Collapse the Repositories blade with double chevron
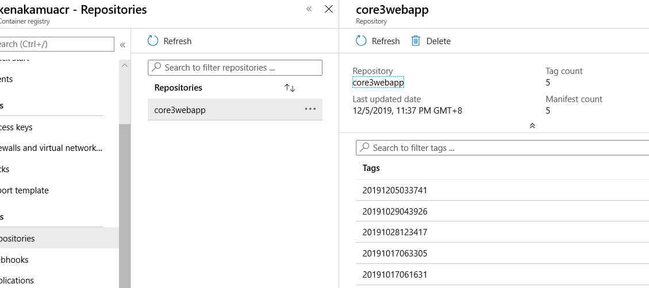Image resolution: width=649 pixels, height=288 pixels. [x=309, y=9]
